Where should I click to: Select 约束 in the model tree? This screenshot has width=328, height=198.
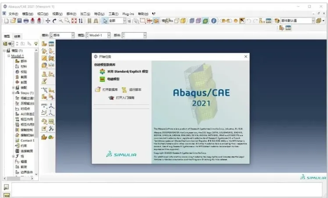click(24, 146)
